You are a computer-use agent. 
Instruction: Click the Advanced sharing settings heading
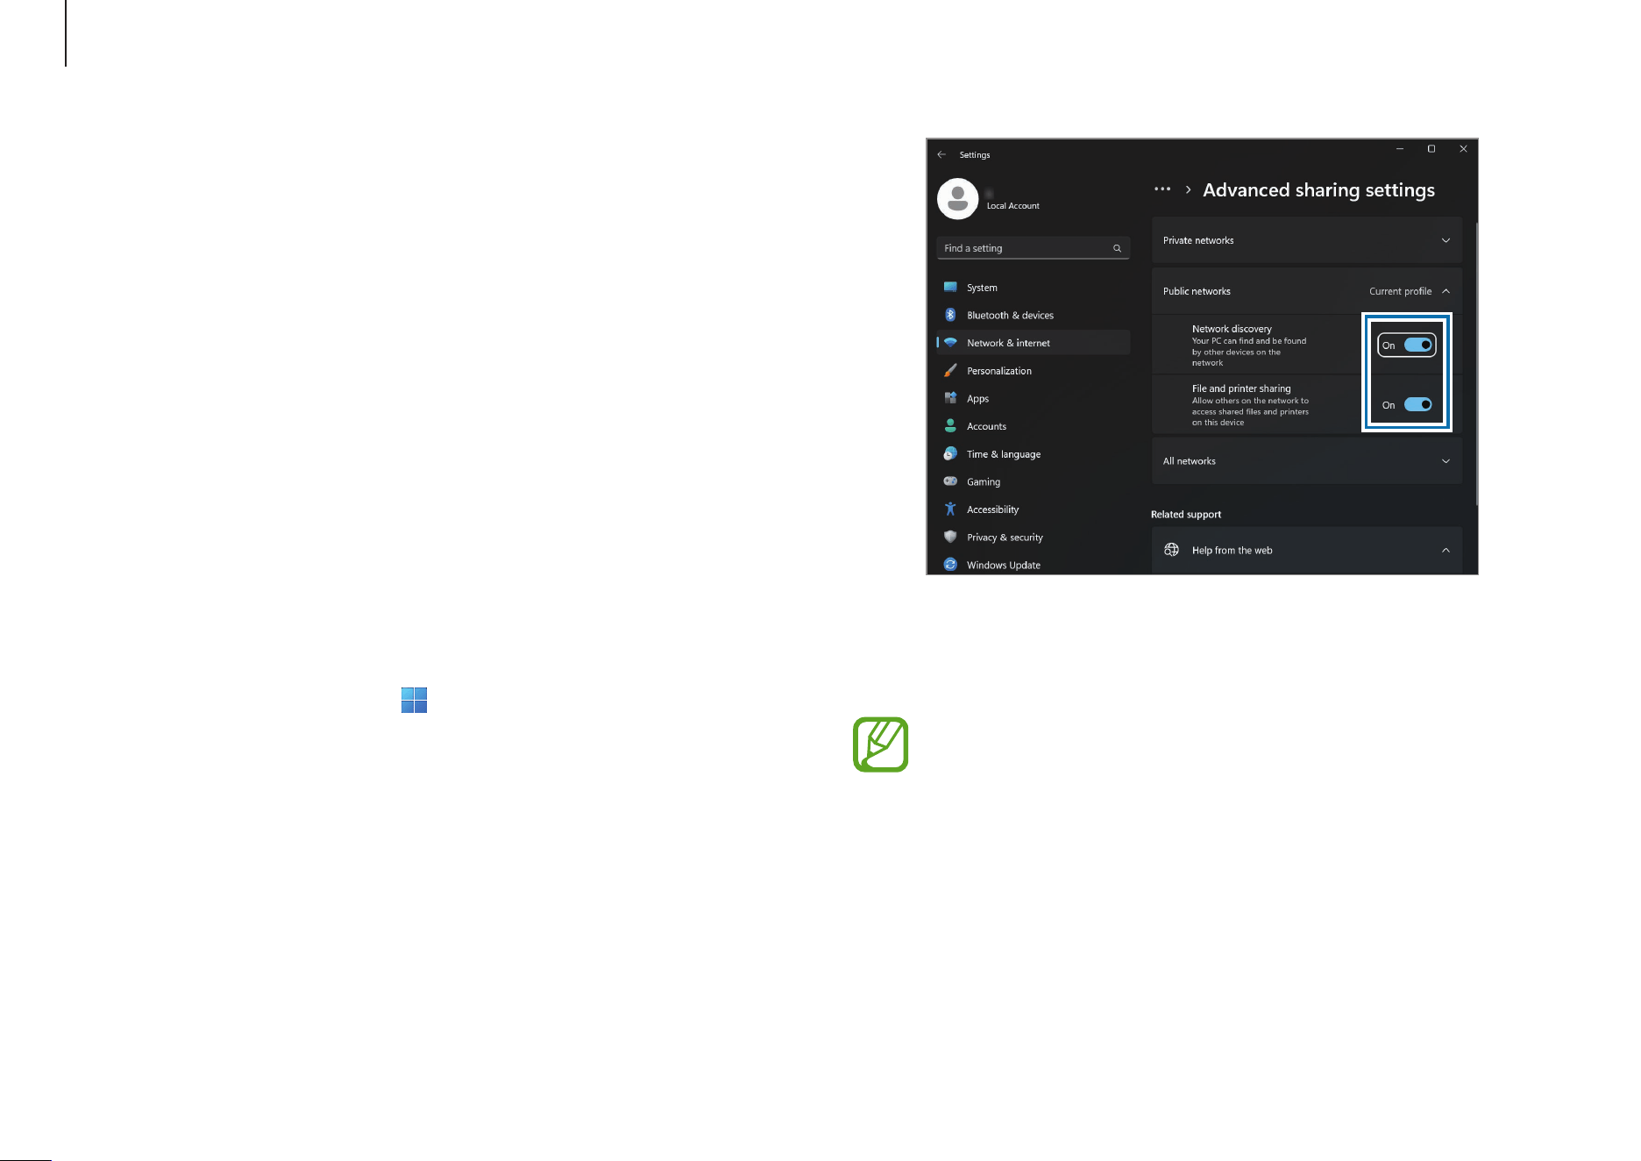[x=1318, y=190]
